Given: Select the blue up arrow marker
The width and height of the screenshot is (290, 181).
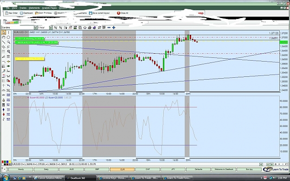Looking at the screenshot, I should point(4,110).
